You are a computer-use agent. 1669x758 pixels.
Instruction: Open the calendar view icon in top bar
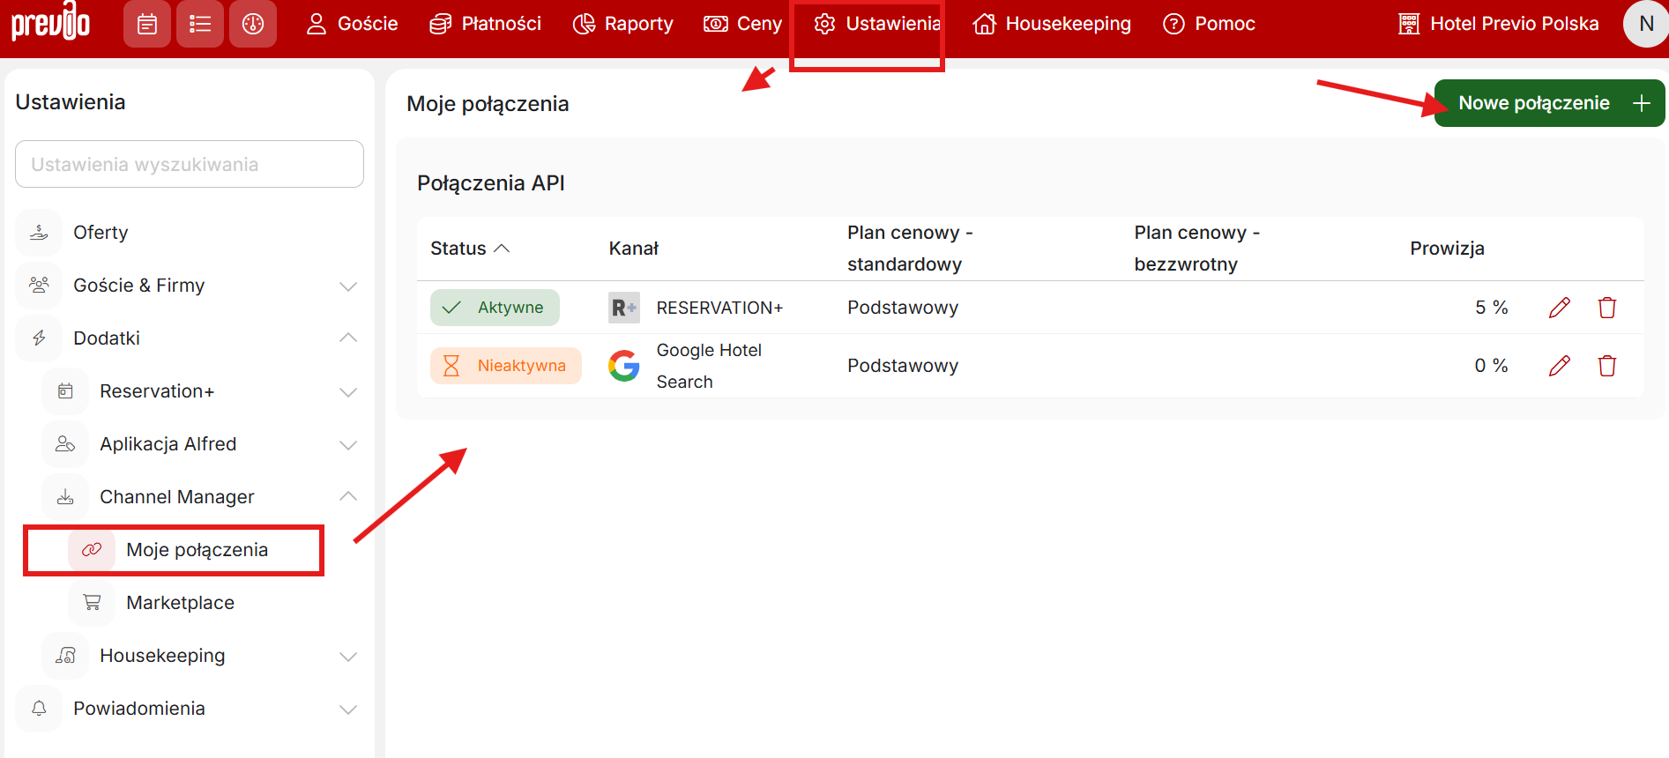pos(147,24)
